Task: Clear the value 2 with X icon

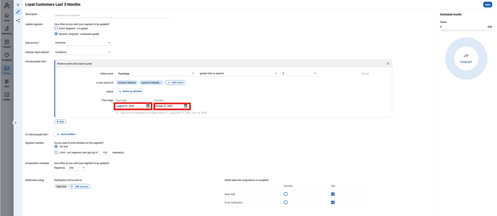Action: pyautogui.click(x=315, y=73)
